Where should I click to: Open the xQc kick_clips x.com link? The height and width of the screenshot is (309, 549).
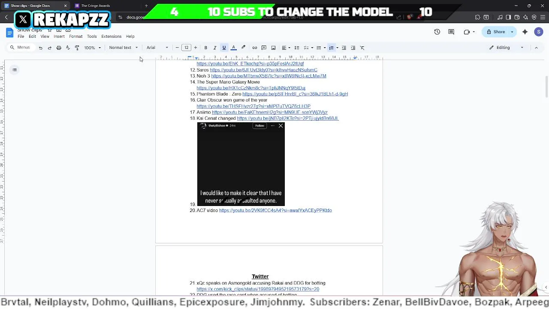click(x=258, y=289)
